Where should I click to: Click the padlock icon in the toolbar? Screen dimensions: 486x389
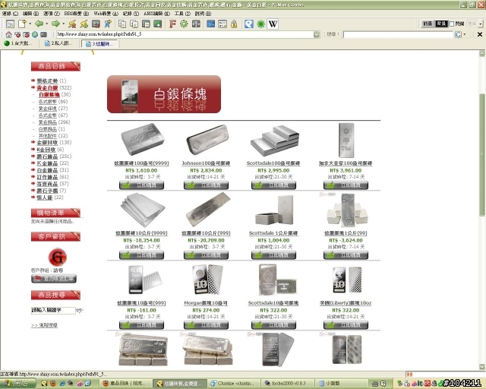(234, 24)
